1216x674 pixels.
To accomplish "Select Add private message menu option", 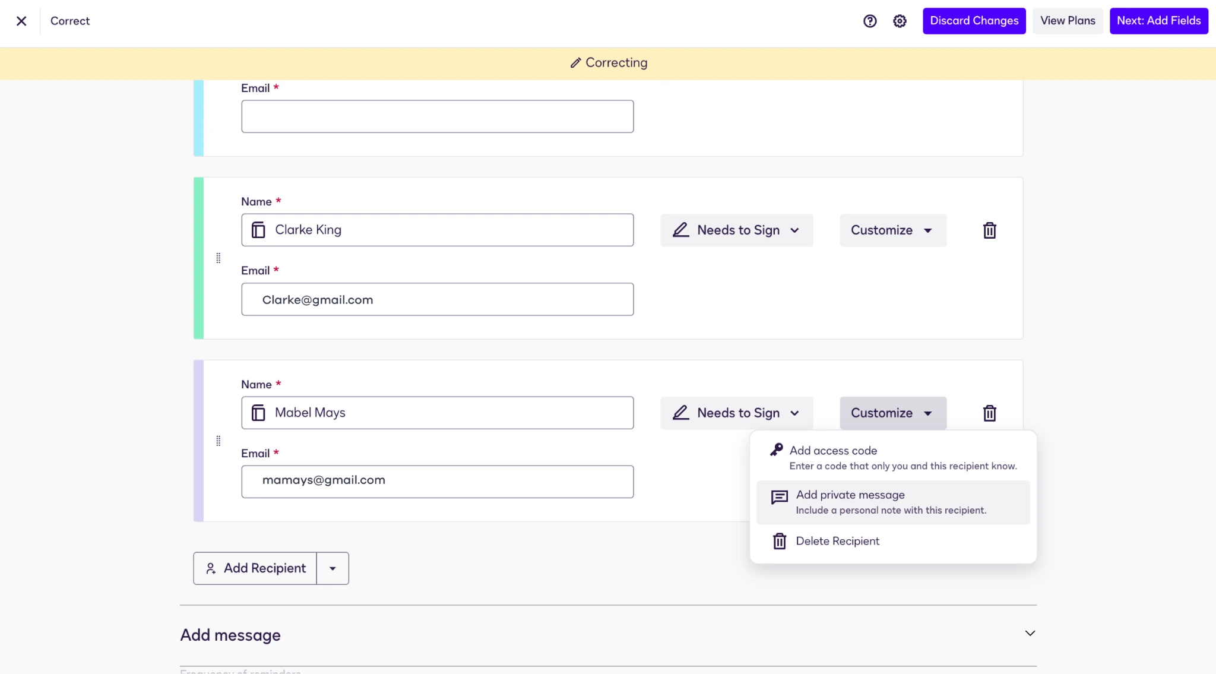I will (x=893, y=502).
